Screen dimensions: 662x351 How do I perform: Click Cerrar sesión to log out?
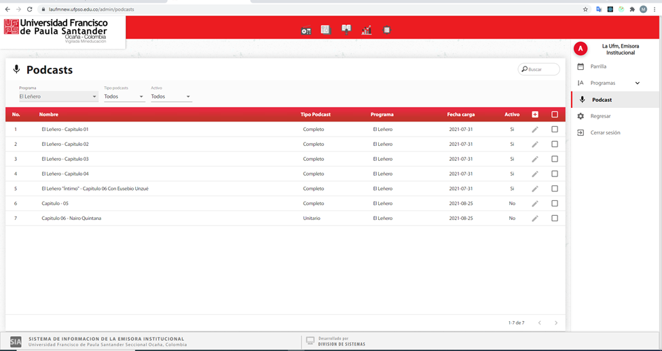[604, 133]
